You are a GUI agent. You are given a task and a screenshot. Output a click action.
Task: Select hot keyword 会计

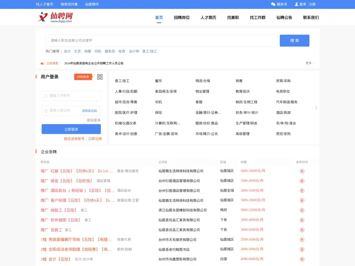tap(67, 51)
